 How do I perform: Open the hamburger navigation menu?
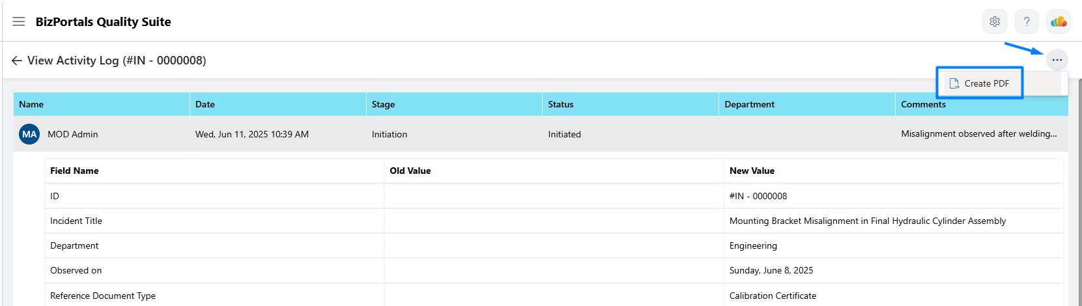[x=19, y=21]
